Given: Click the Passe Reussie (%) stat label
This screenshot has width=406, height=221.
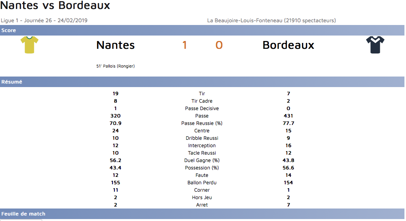Looking at the screenshot, I should click(x=202, y=123).
